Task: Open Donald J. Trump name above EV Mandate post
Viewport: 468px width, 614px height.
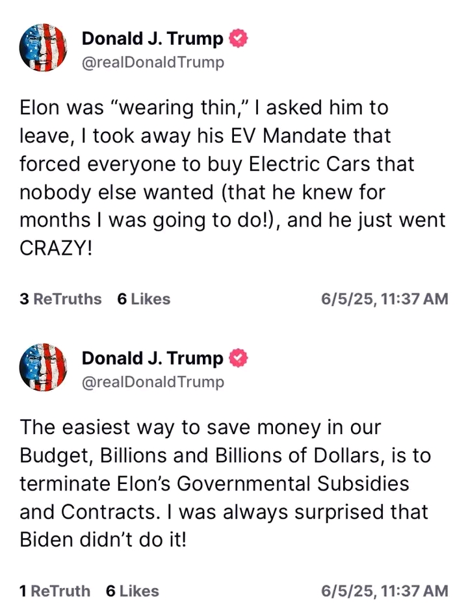Action: [x=152, y=39]
